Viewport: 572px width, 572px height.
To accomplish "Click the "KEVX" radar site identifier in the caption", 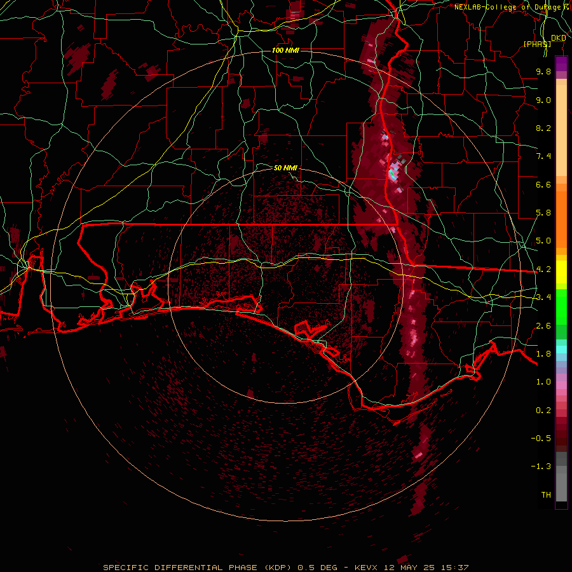I will pos(366,568).
